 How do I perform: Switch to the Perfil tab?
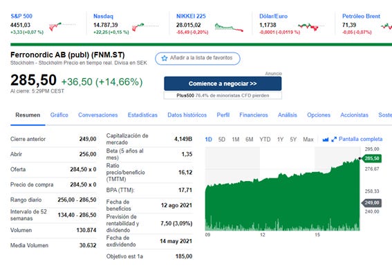pos(223,115)
